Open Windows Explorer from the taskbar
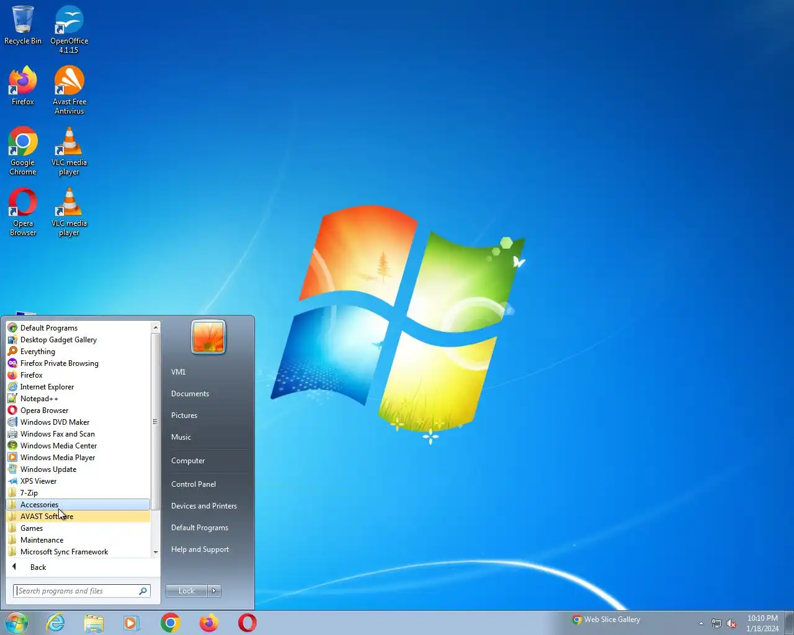The height and width of the screenshot is (635, 794). tap(94, 623)
